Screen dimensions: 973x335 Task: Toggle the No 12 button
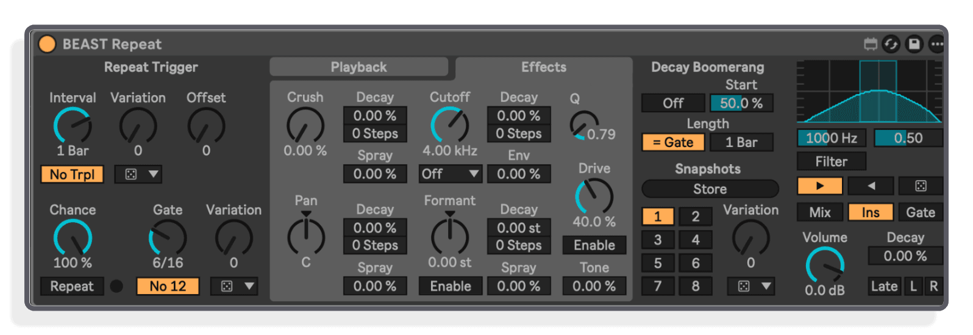point(168,286)
